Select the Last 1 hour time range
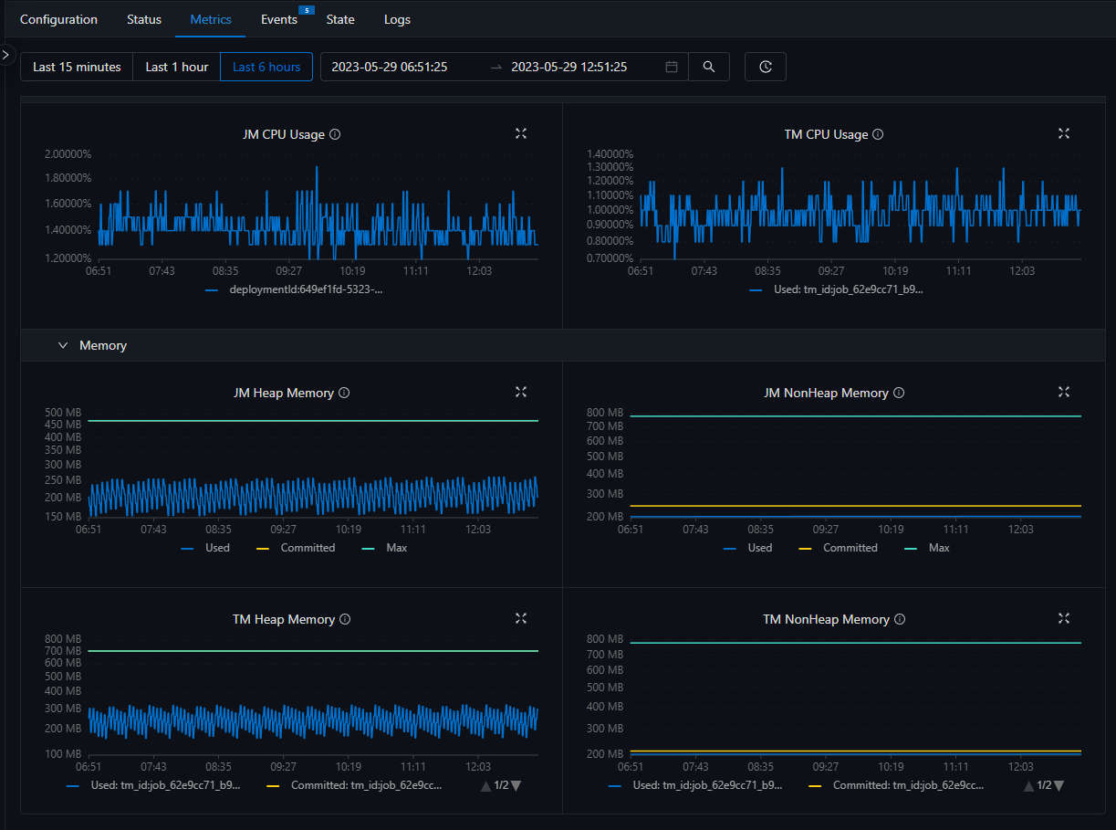Screen dimensions: 1116x830 click(x=175, y=66)
